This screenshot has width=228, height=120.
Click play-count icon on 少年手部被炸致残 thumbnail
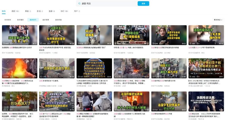click(191, 44)
